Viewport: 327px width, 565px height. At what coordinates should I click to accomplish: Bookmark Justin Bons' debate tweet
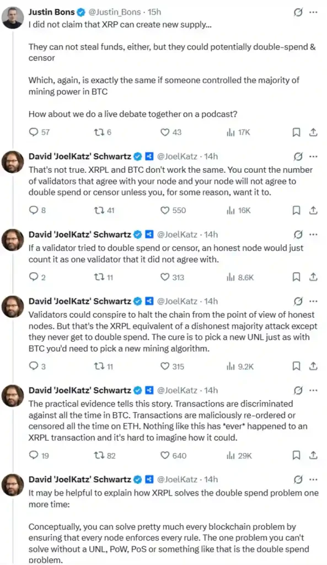[x=296, y=132]
